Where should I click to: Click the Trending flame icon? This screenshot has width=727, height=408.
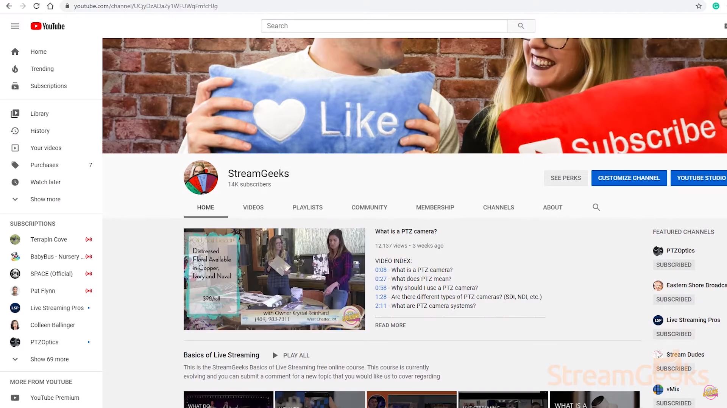pos(15,69)
